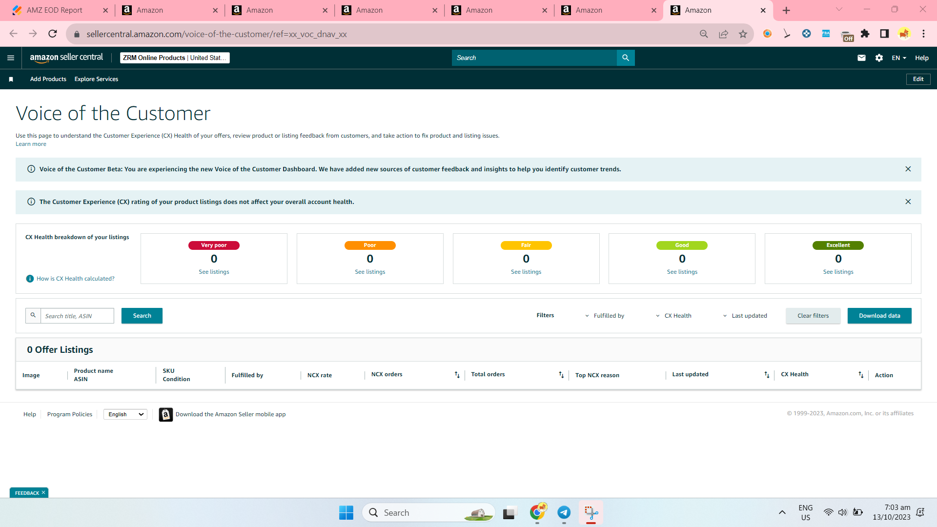Click the search magnifier button in header

coord(626,58)
